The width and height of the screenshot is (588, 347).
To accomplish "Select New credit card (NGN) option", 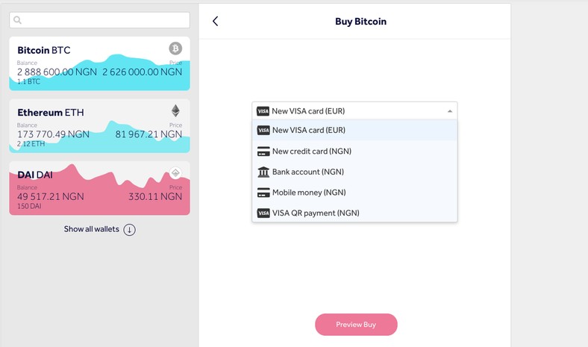I will (x=312, y=151).
